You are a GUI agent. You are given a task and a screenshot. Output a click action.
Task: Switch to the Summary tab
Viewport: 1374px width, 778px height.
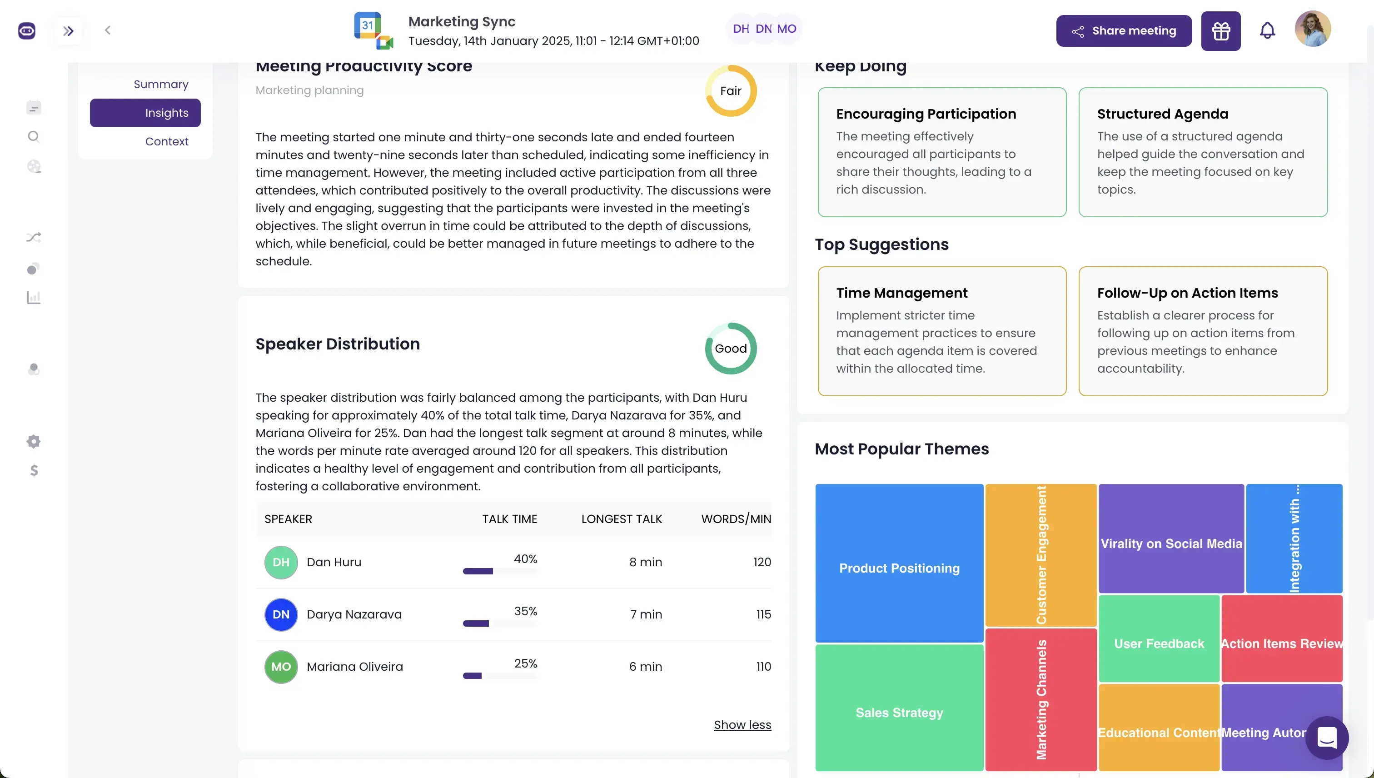click(x=160, y=84)
